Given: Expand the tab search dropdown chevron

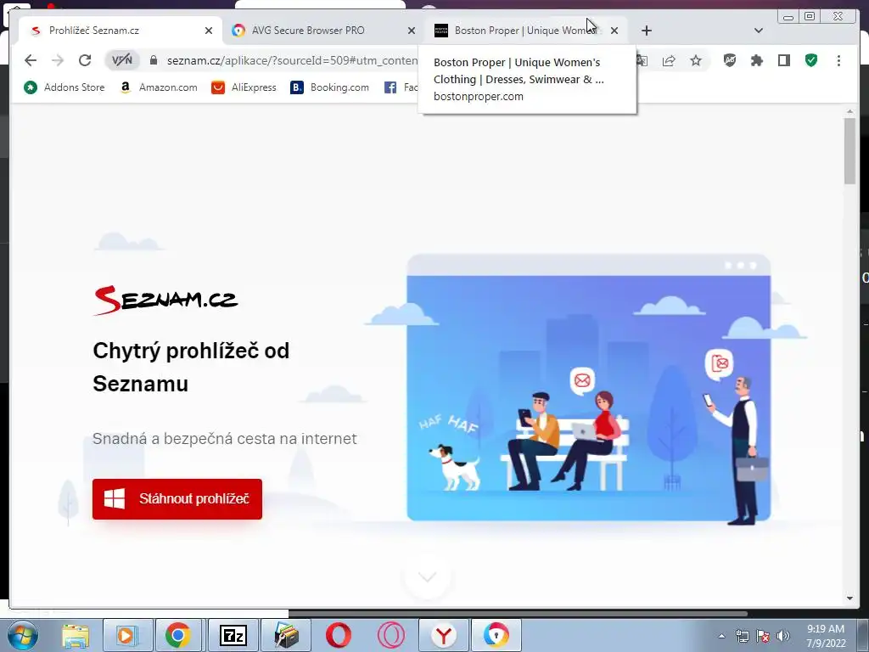Looking at the screenshot, I should pos(759,31).
